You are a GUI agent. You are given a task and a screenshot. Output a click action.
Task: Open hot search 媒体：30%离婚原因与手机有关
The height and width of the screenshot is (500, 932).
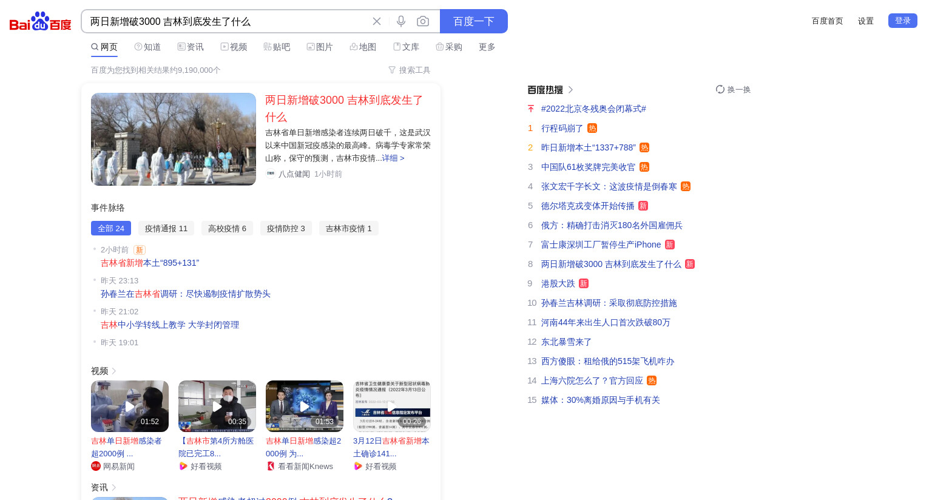point(601,400)
